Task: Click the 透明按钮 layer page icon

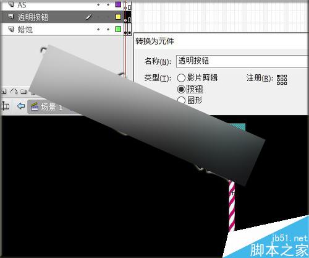Action: 11,17
